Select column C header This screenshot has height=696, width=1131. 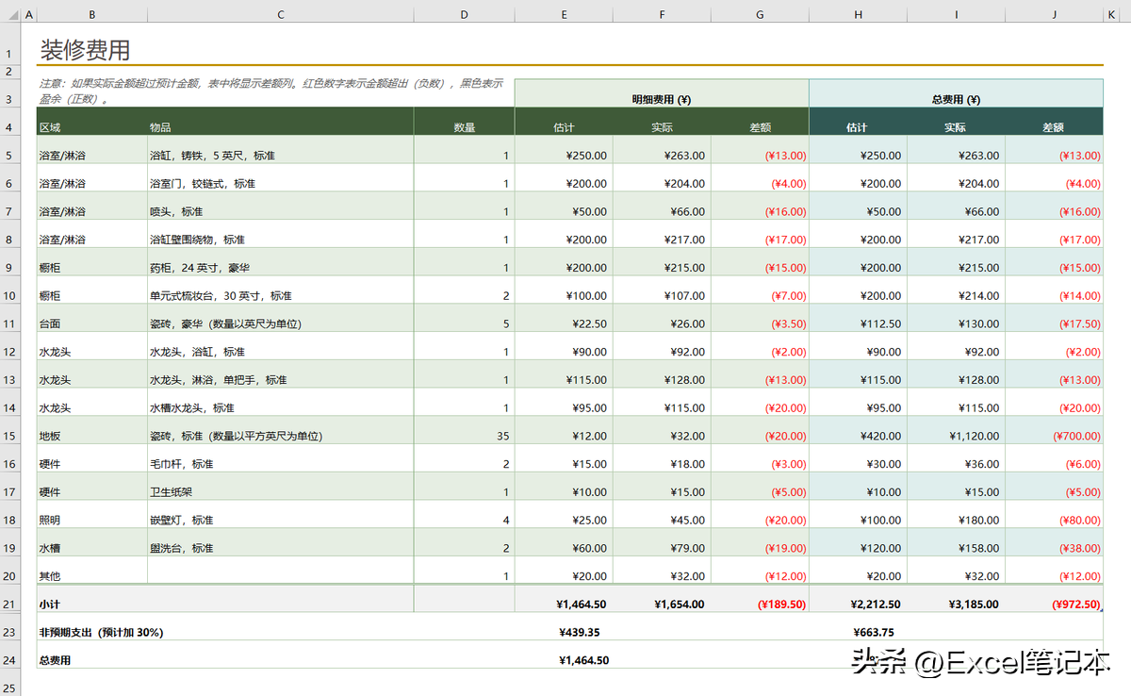[x=281, y=15]
